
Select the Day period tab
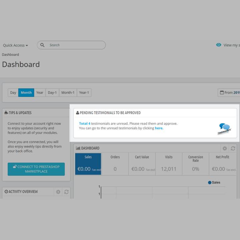(13, 93)
